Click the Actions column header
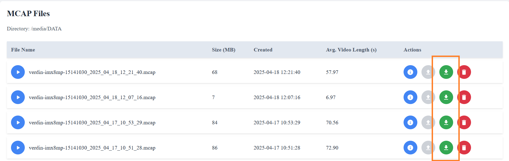 [x=412, y=50]
